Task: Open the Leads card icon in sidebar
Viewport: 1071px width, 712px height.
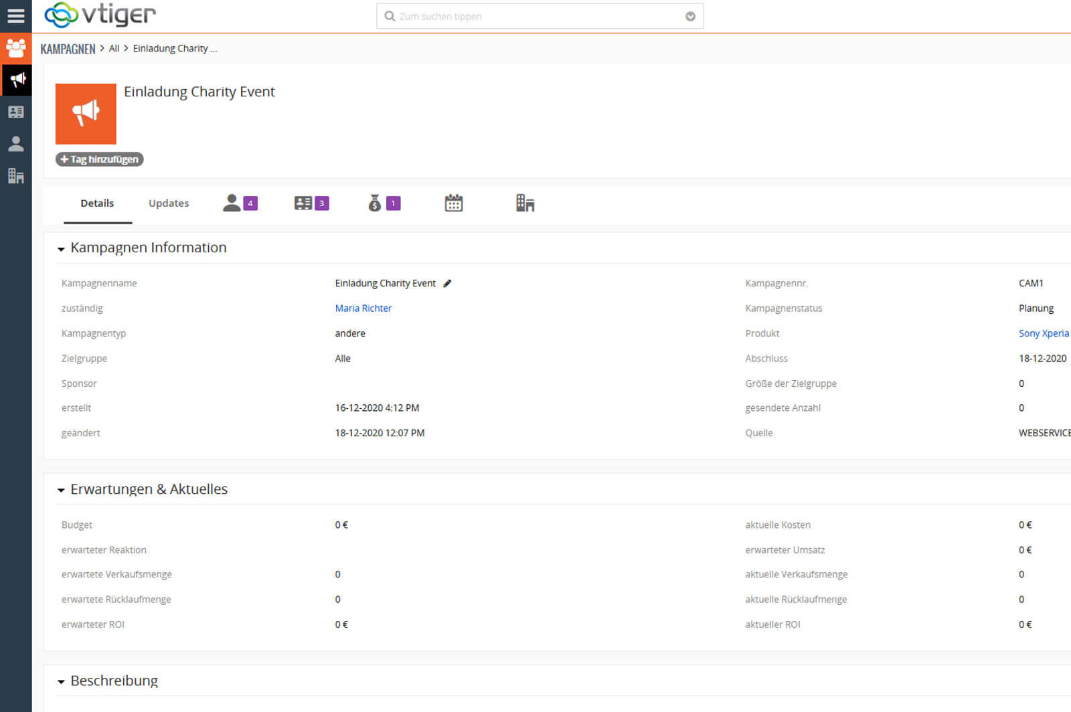Action: tap(15, 112)
